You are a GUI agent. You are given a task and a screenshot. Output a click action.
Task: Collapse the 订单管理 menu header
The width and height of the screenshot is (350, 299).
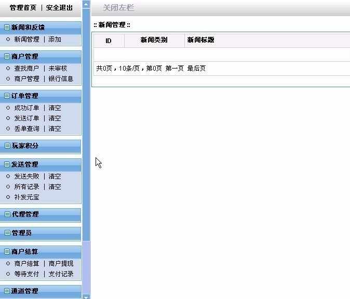pos(41,96)
